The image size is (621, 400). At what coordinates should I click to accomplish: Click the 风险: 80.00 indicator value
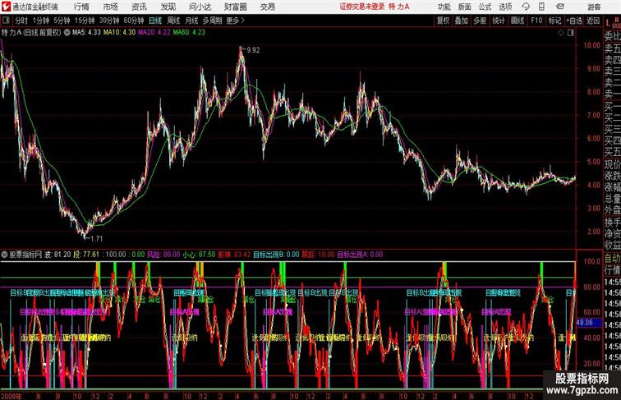click(x=163, y=255)
